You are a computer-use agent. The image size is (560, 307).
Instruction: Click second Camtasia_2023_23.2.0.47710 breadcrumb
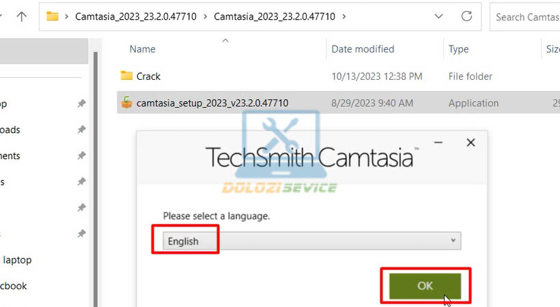pyautogui.click(x=275, y=16)
